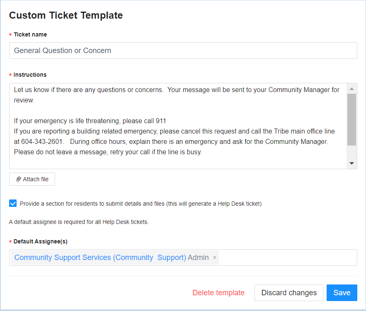Image resolution: width=366 pixels, height=311 pixels.
Task: Click the paperclip icon beside Attach file
Action: pyautogui.click(x=18, y=179)
